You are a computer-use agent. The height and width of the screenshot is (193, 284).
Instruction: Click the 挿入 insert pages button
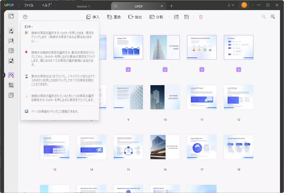93,17
